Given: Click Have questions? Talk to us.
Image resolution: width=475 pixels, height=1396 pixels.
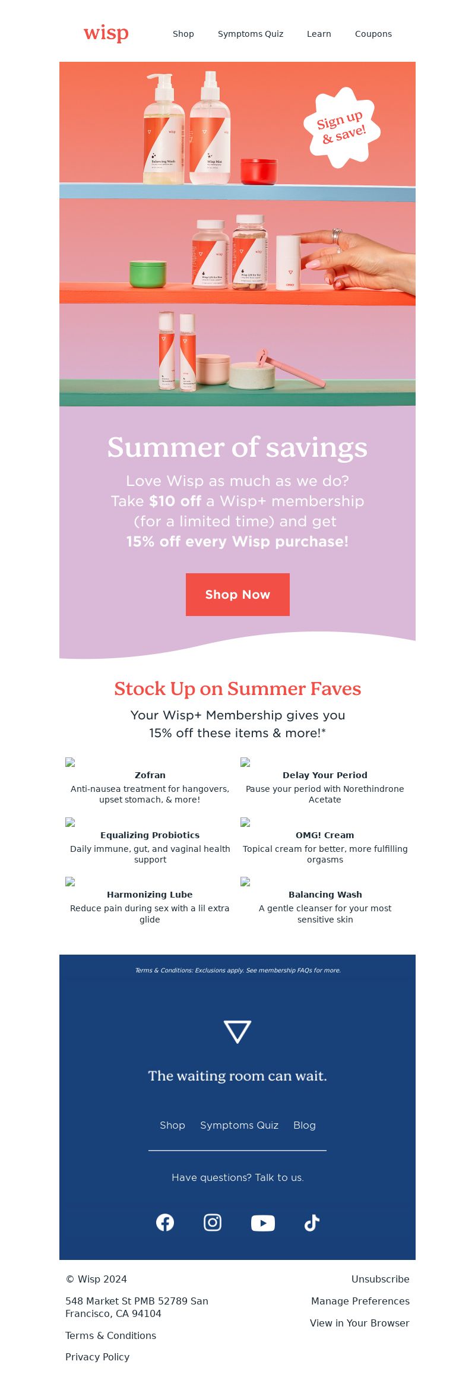Looking at the screenshot, I should pyautogui.click(x=237, y=1177).
